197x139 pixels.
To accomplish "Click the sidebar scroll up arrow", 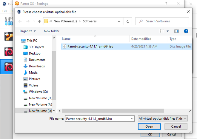I will [54, 38].
